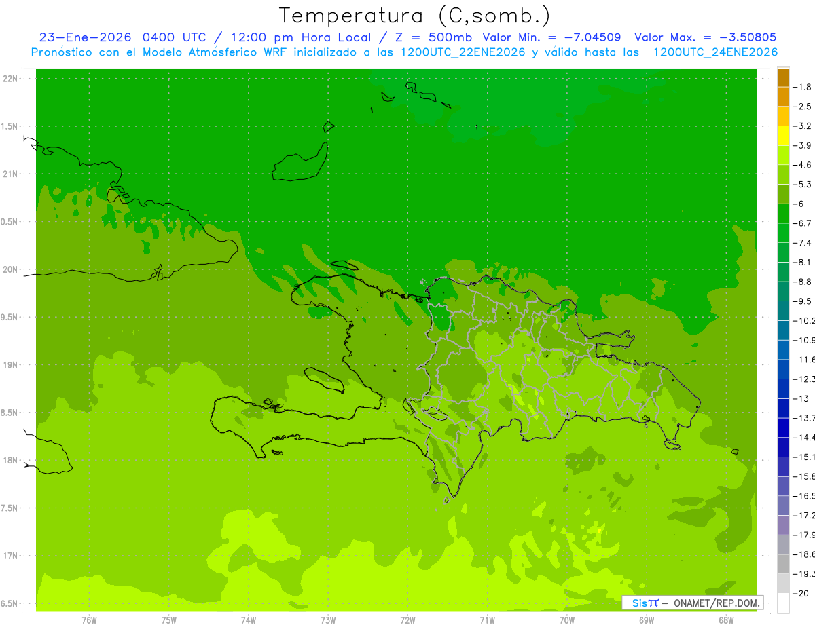Click the '73W' longitude axis label
The width and height of the screenshot is (815, 629).
click(328, 620)
